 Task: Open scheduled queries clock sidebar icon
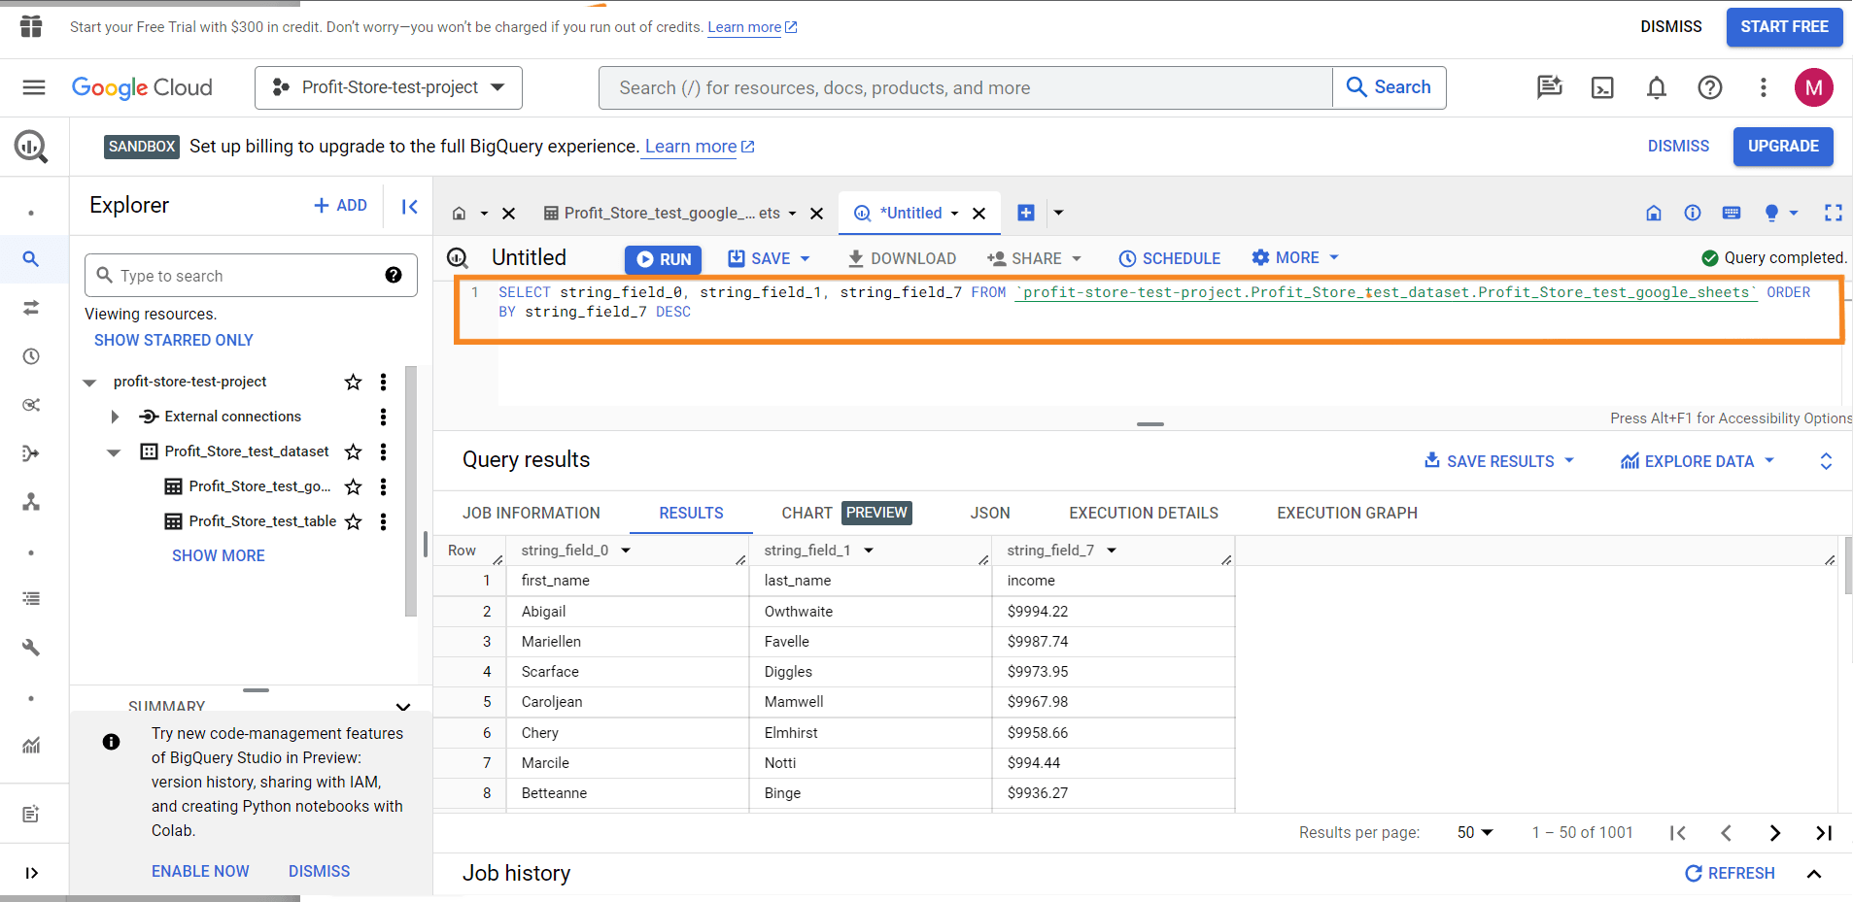point(31,356)
